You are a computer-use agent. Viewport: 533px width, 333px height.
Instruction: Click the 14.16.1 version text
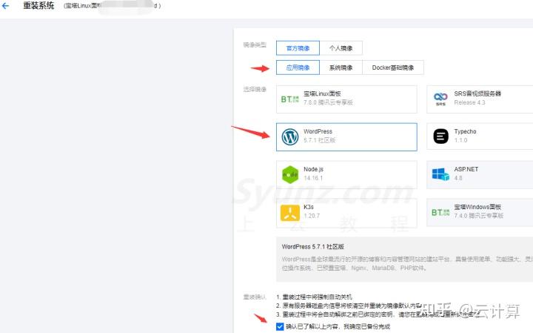pos(313,178)
